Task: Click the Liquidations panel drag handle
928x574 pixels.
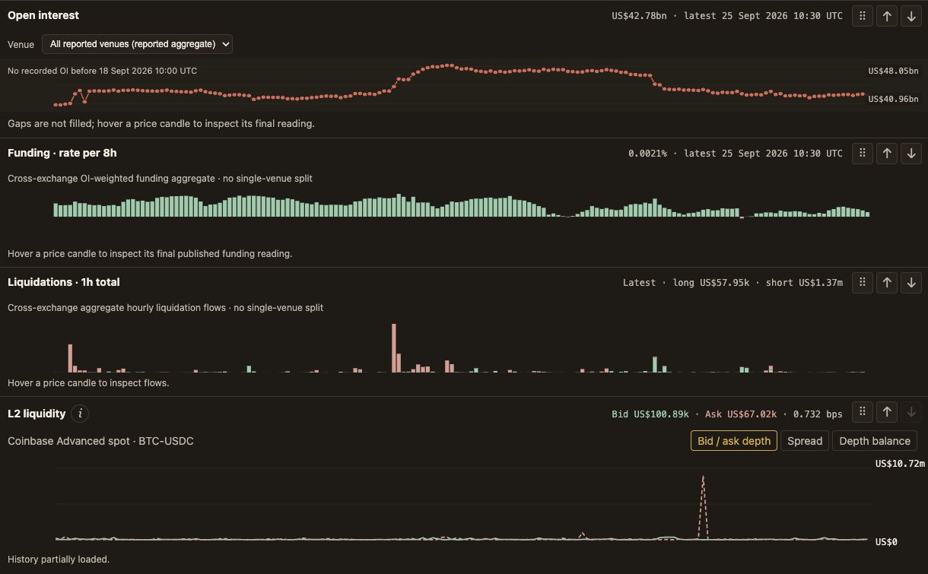Action: click(862, 283)
